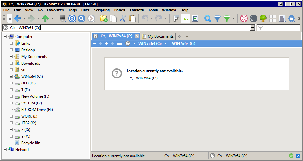Expand the toolbar overflow chevron

pyautogui.click(x=299, y=18)
